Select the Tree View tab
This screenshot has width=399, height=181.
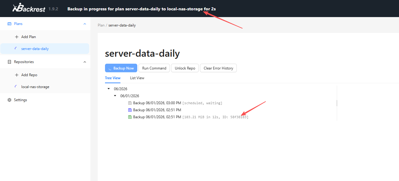click(113, 78)
